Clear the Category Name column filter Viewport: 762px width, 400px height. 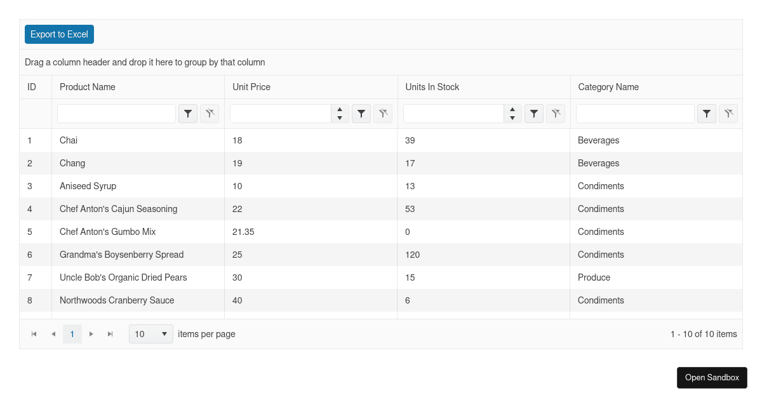click(x=728, y=114)
